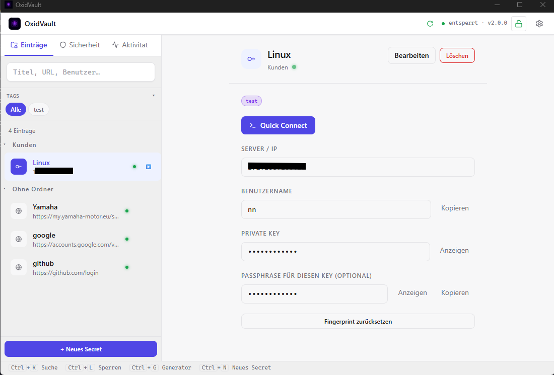The height and width of the screenshot is (375, 554).
Task: Click the entsperrt status text
Action: click(463, 23)
